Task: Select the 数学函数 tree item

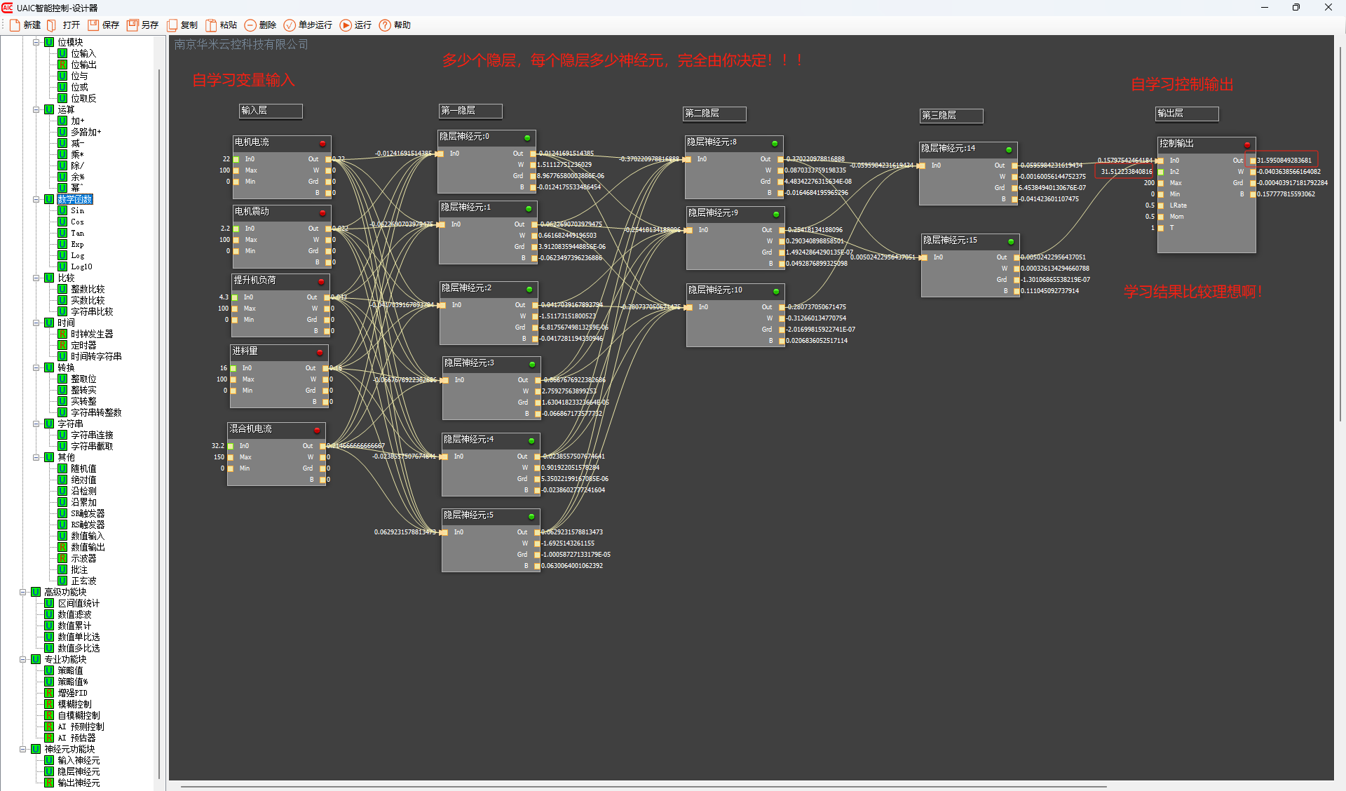Action: [x=74, y=199]
